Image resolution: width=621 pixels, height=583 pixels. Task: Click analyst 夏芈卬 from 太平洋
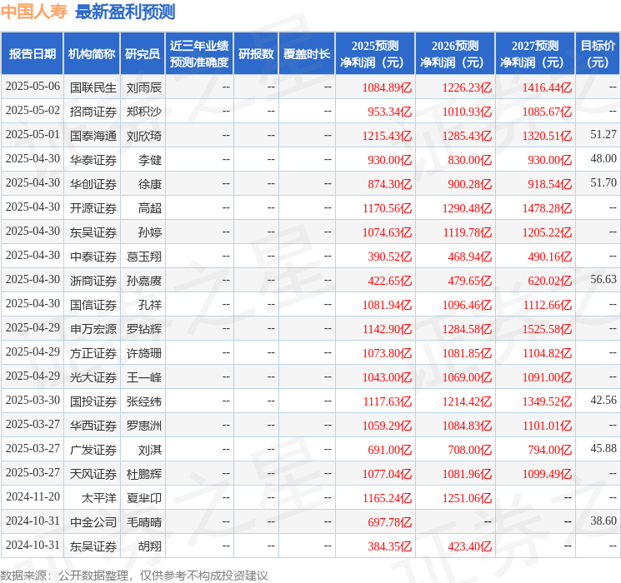143,498
